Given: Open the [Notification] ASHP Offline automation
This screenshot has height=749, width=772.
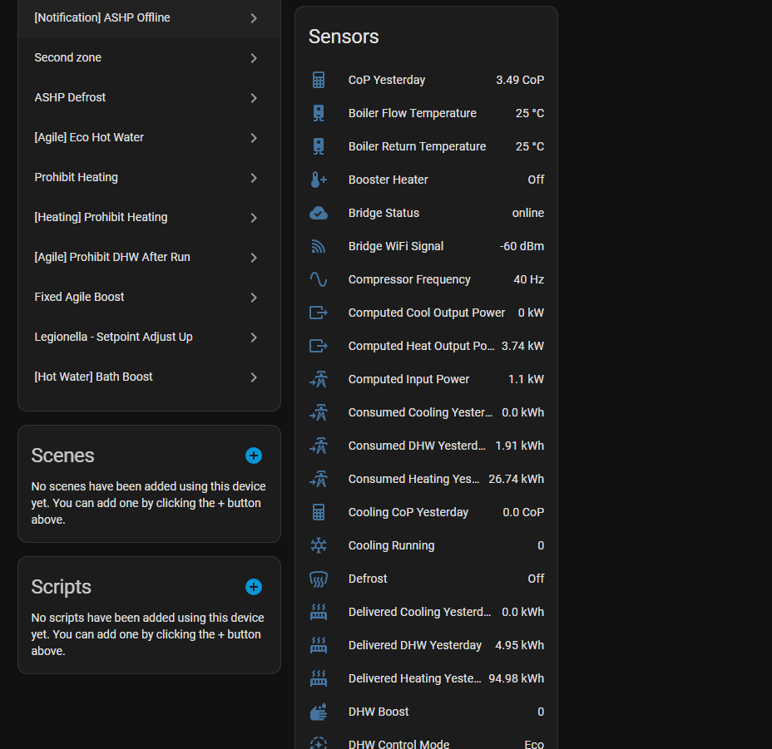Looking at the screenshot, I should coord(102,17).
